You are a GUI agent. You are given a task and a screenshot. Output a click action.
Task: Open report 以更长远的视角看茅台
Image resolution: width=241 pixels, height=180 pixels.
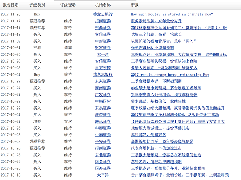[x=164, y=41]
